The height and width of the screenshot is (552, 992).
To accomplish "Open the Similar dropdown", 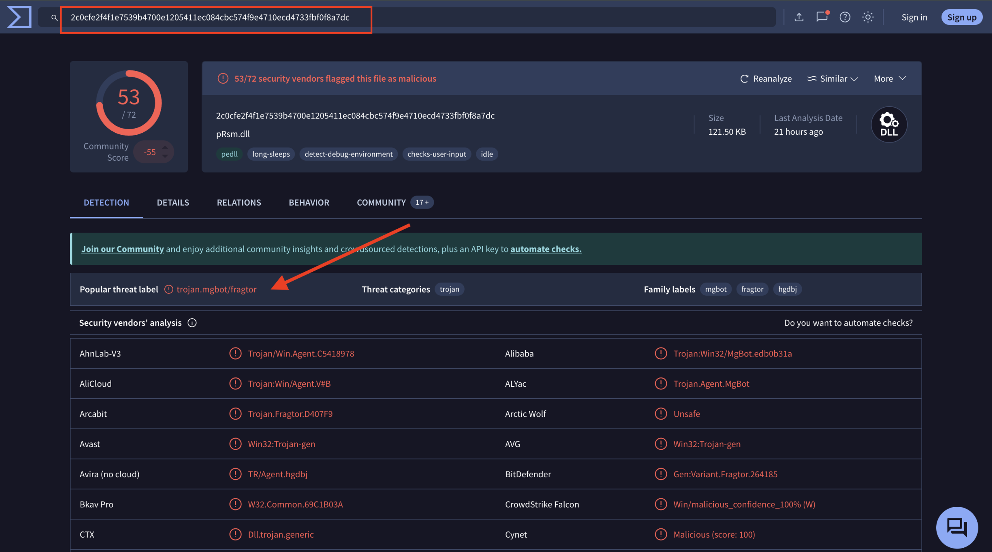I will pos(833,79).
